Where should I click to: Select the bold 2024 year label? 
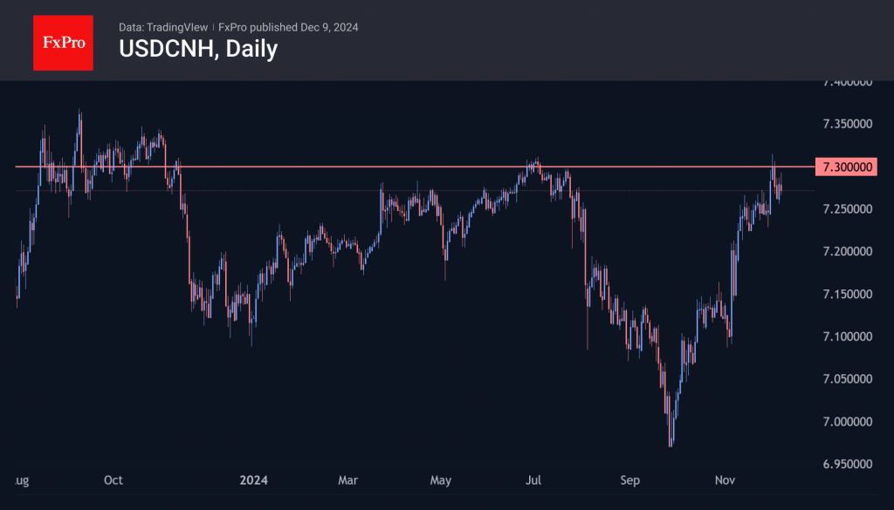tap(252, 480)
